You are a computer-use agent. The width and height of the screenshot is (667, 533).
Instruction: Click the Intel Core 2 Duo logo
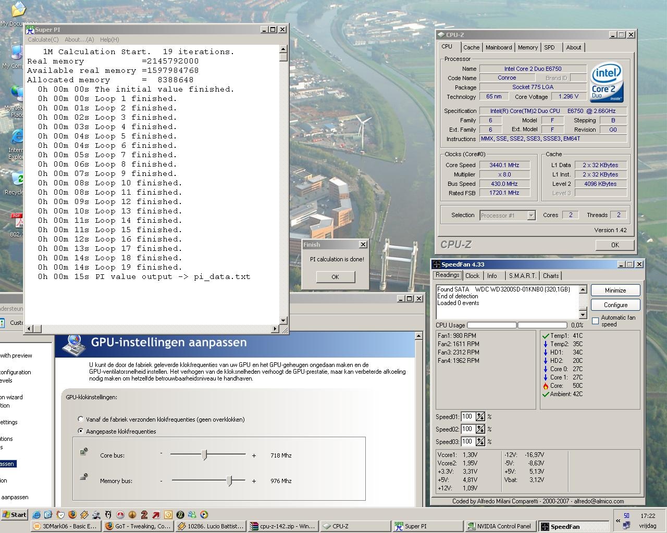click(607, 83)
